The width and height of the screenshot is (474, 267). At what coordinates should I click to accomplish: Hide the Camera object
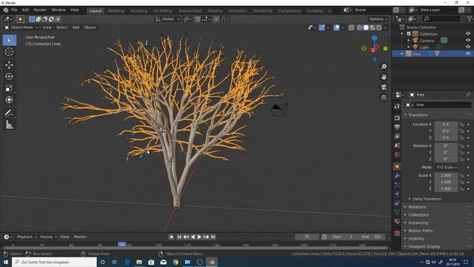[468, 40]
